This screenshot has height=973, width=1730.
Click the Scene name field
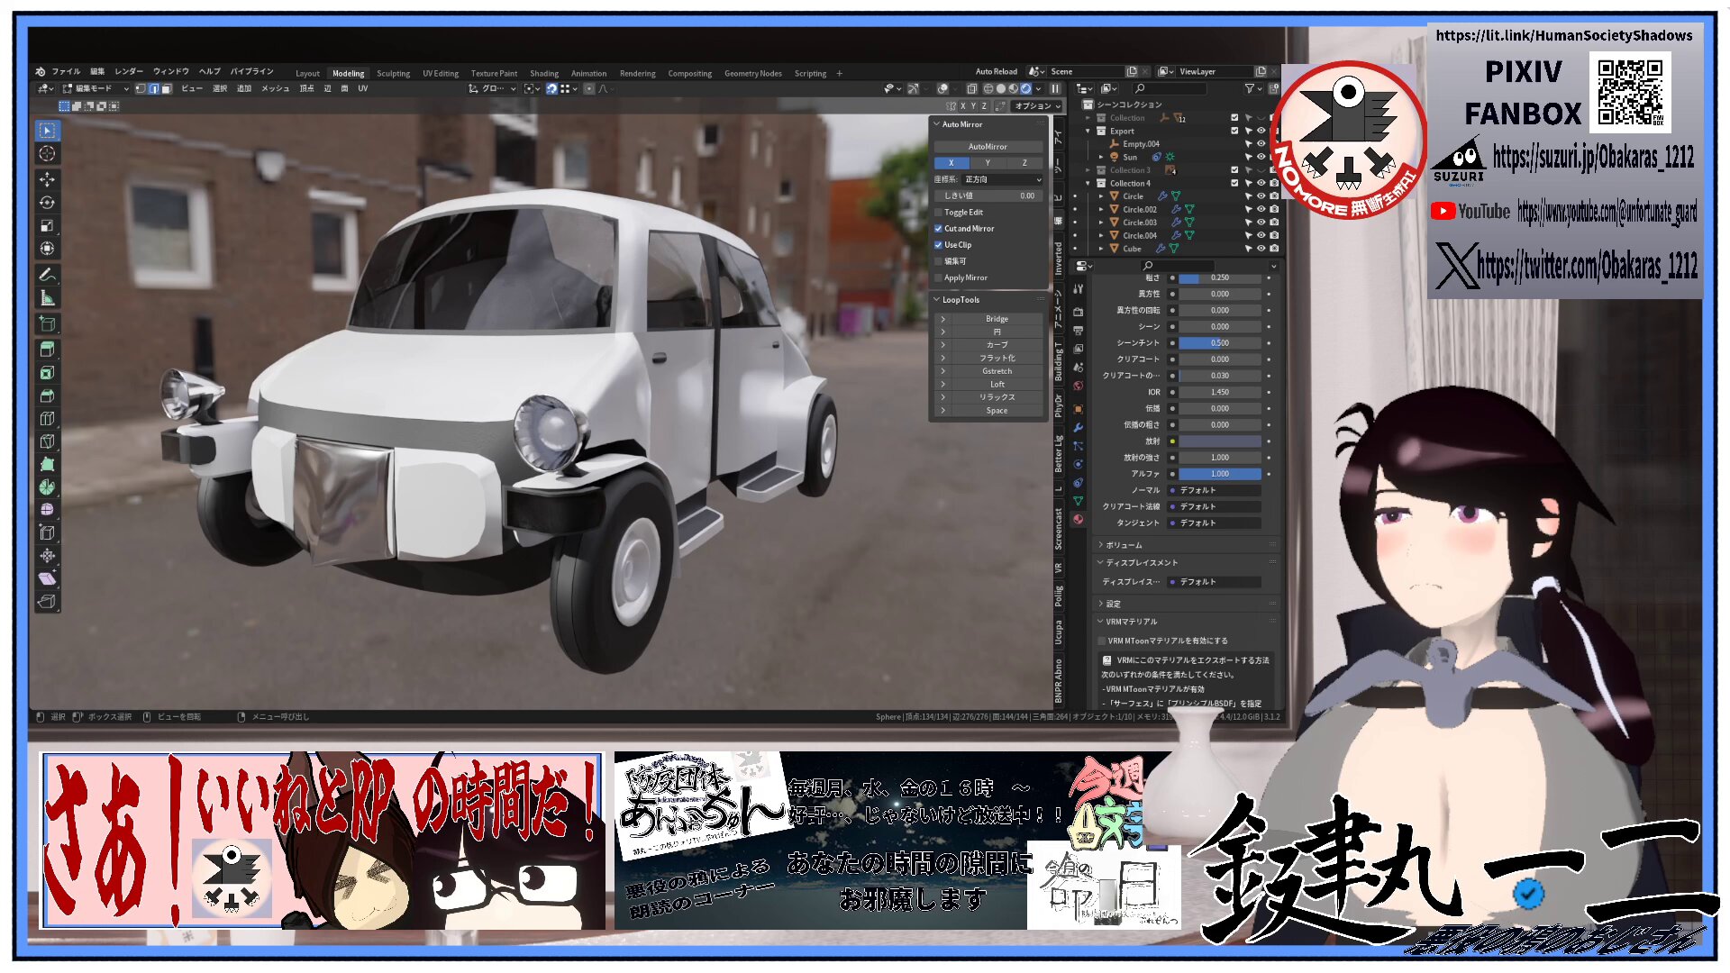[x=1085, y=72]
